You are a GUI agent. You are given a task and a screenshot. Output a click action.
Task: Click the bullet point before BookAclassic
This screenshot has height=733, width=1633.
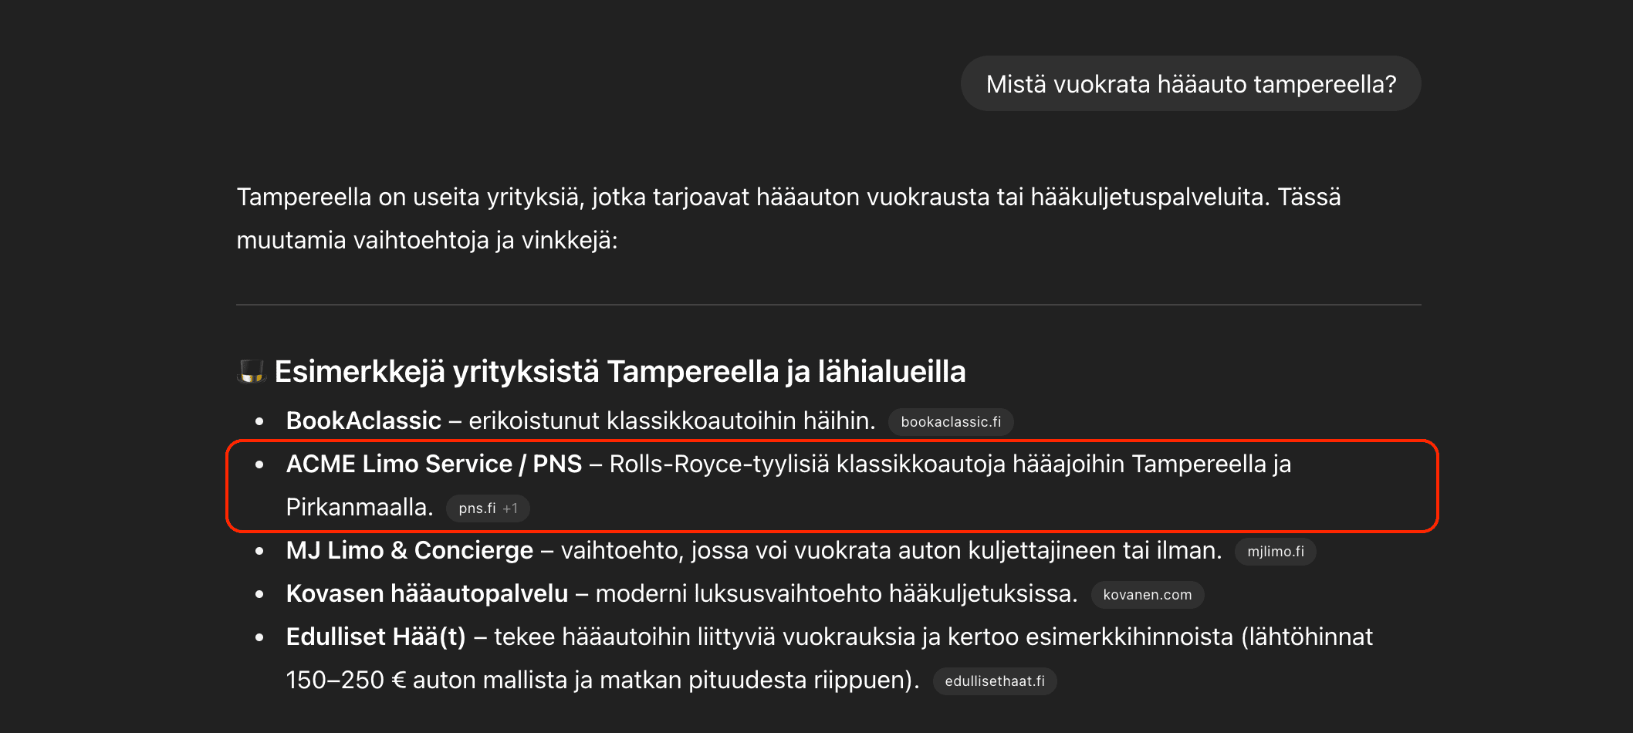(259, 421)
